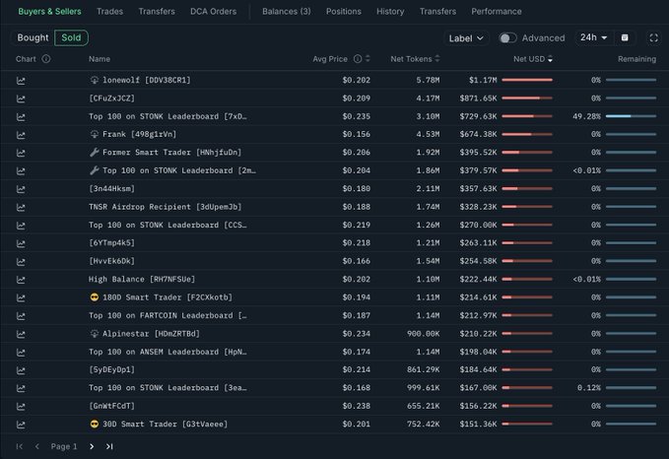Sort by Net Tokens column arrows
This screenshot has height=459, width=669.
coord(436,59)
